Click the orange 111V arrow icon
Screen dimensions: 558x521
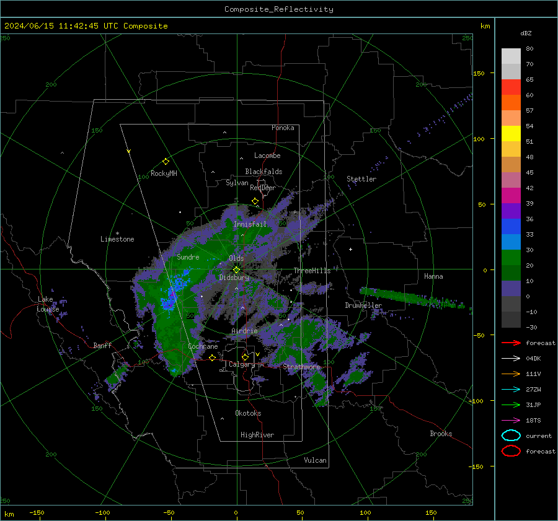tap(511, 374)
